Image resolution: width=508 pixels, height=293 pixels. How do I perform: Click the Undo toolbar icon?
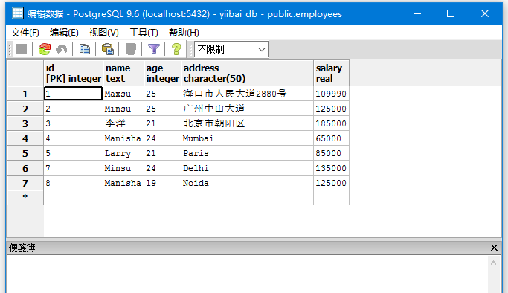coord(62,49)
